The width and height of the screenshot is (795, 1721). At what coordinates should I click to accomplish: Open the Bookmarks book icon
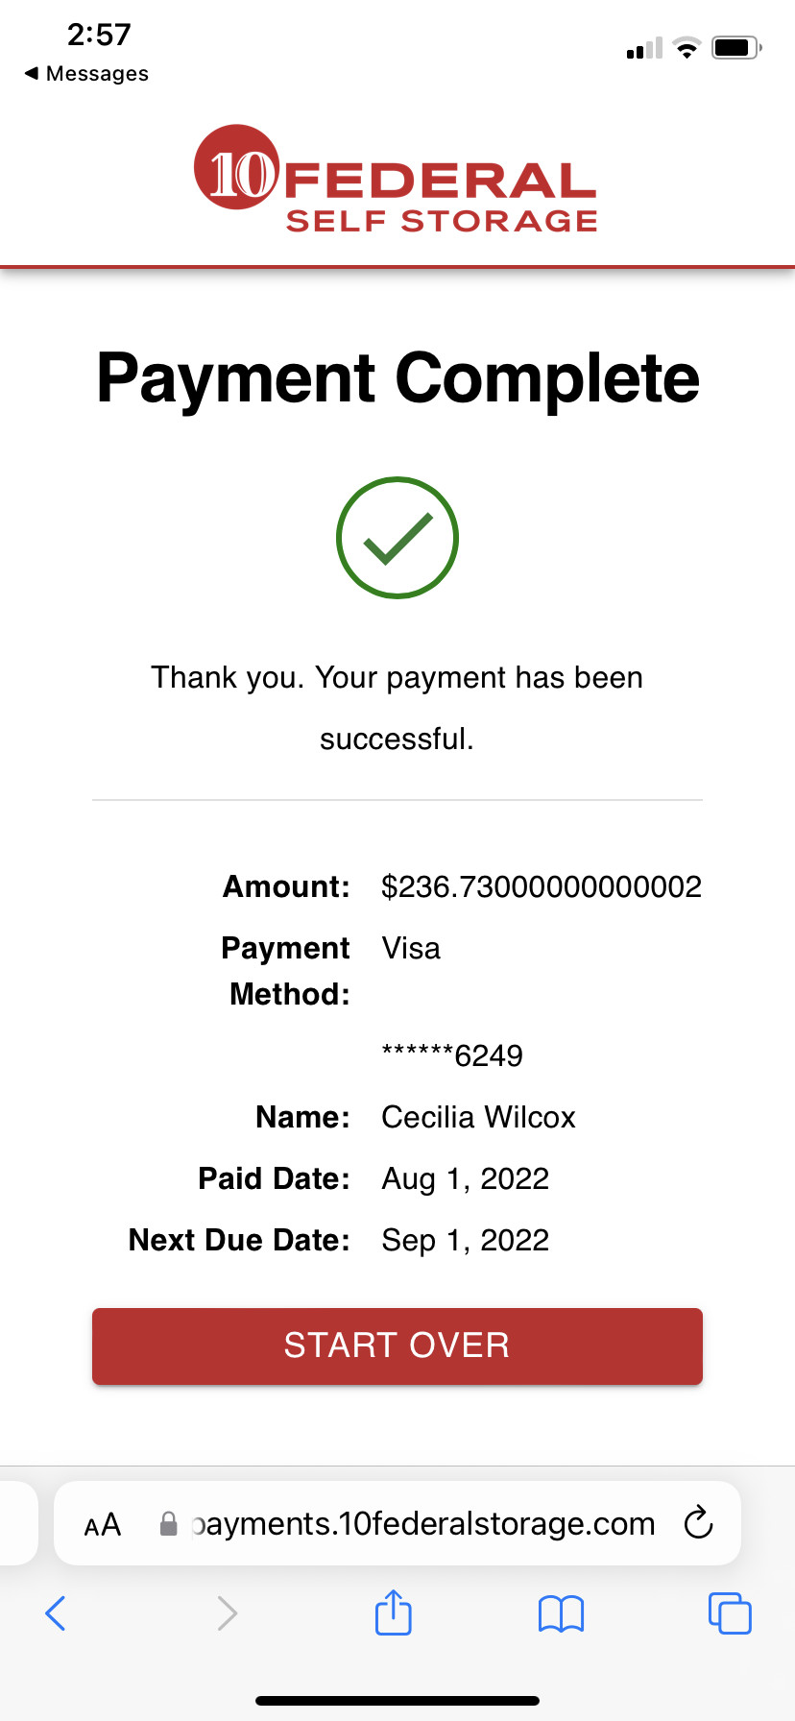(561, 1612)
